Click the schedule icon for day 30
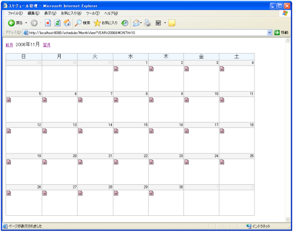293x232 pixels. point(151,194)
